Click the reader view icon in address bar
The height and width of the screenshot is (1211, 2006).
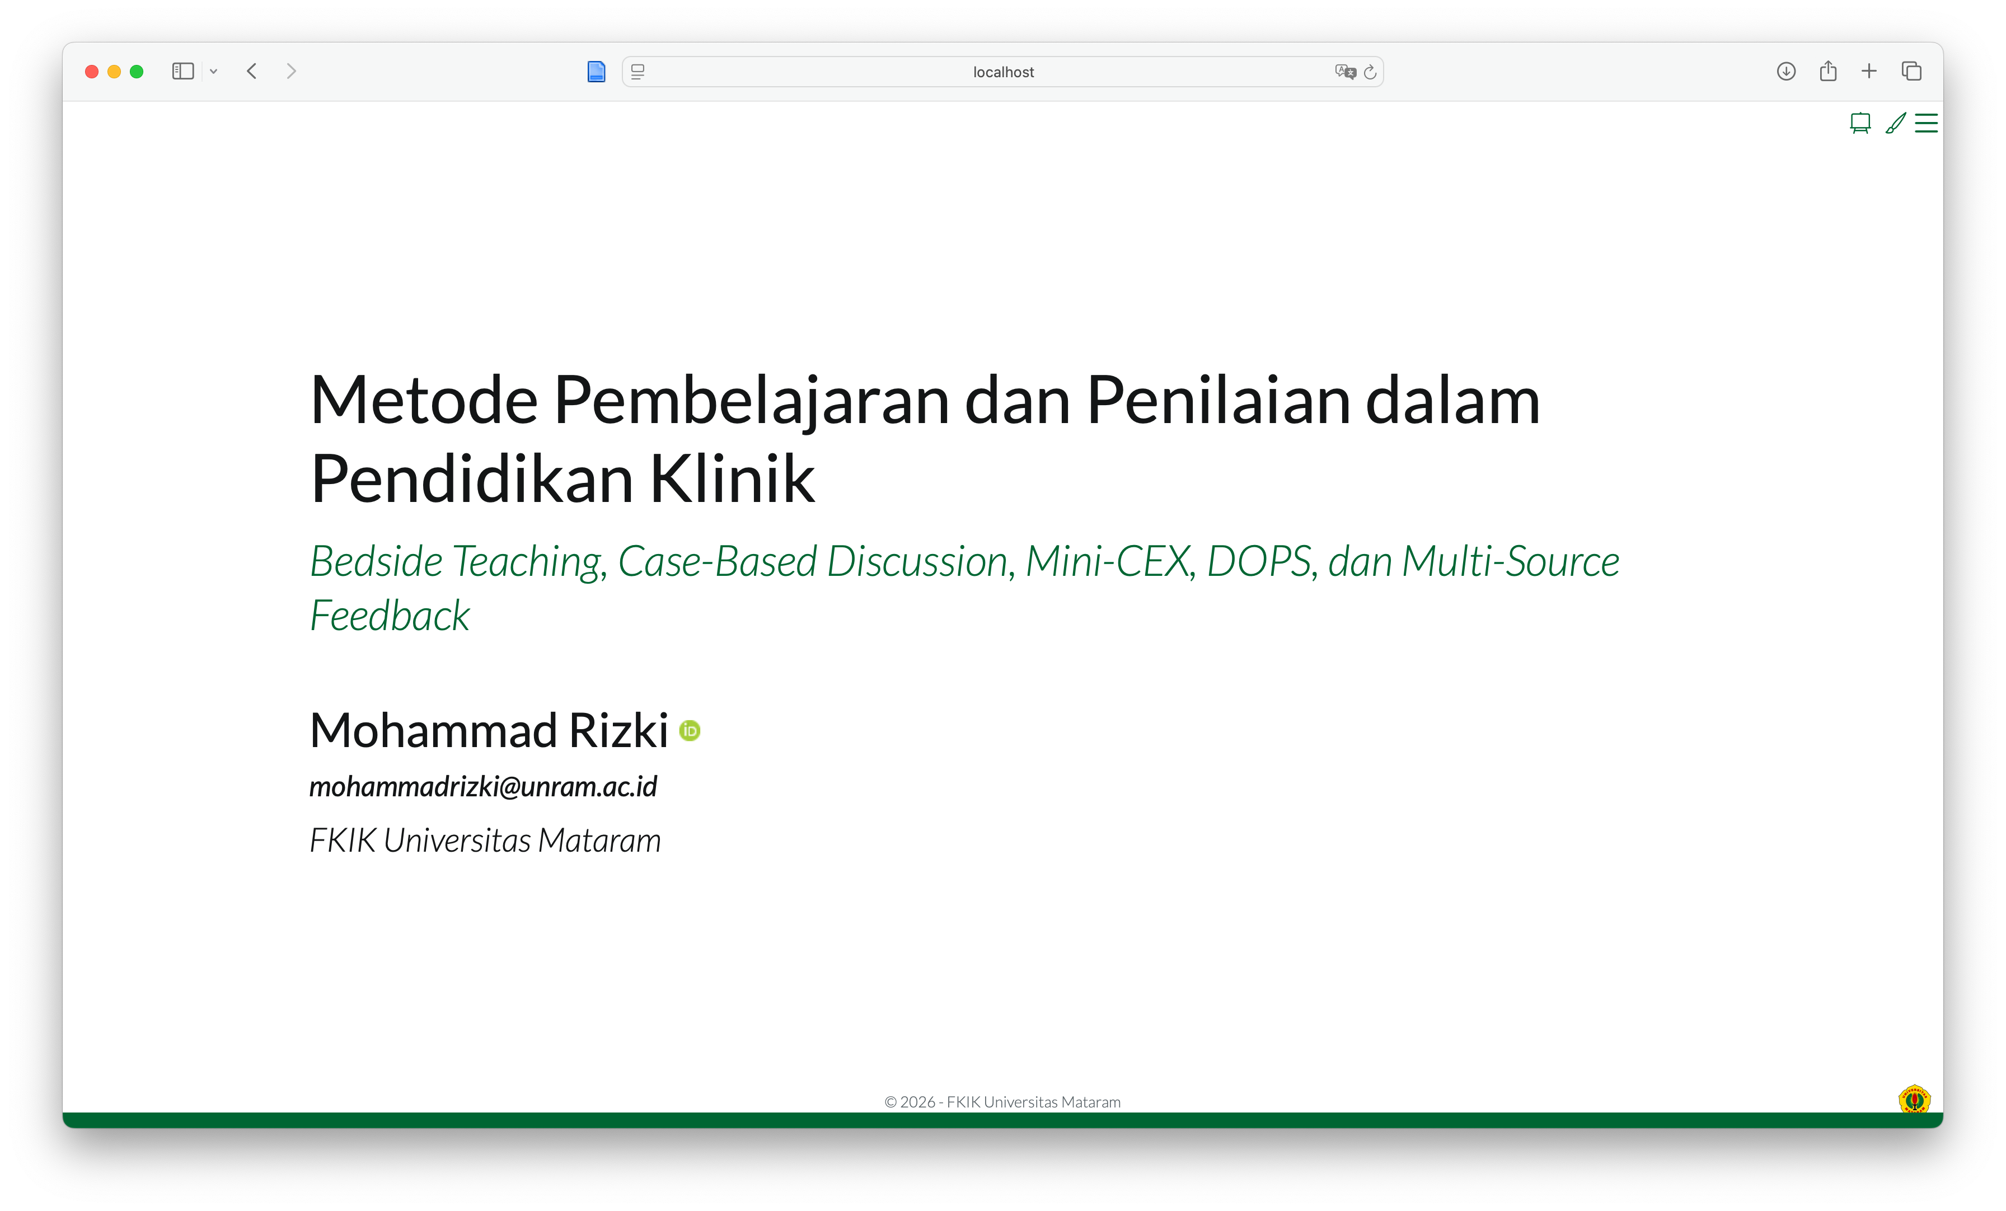638,72
